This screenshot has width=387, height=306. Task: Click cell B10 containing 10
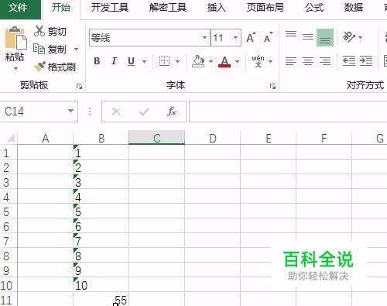coord(101,285)
